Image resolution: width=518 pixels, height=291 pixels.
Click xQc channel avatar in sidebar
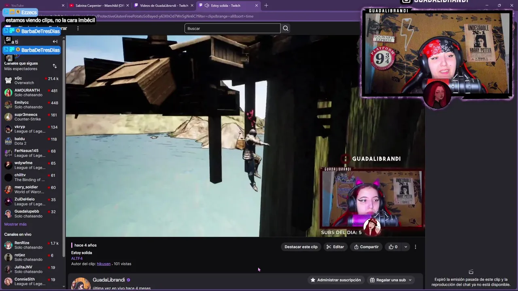click(x=8, y=80)
